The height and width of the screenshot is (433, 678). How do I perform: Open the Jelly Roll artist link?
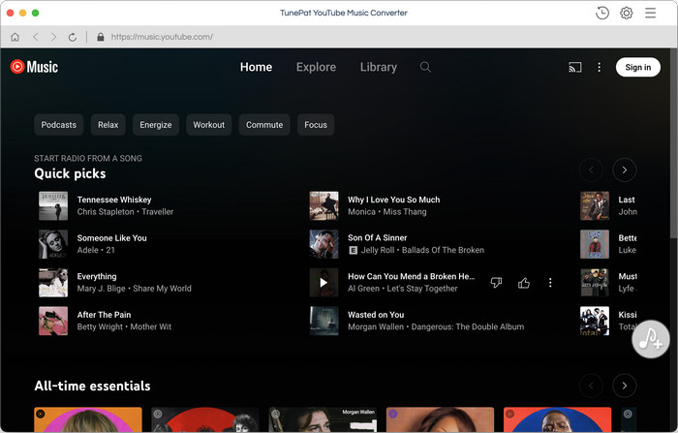point(378,250)
